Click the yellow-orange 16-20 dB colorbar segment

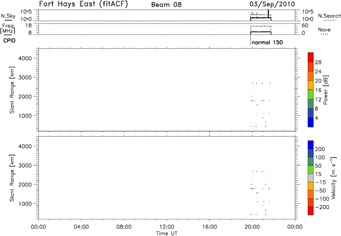click(x=311, y=85)
